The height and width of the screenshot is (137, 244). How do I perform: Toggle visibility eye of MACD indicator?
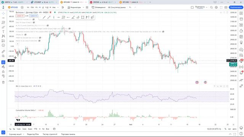point(39,41)
